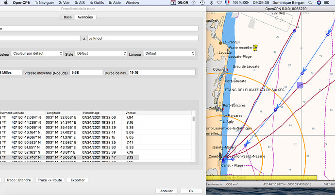This screenshot has height=195, width=335.
Task: Click the date icon in the menu bar
Action: click(173, 2)
